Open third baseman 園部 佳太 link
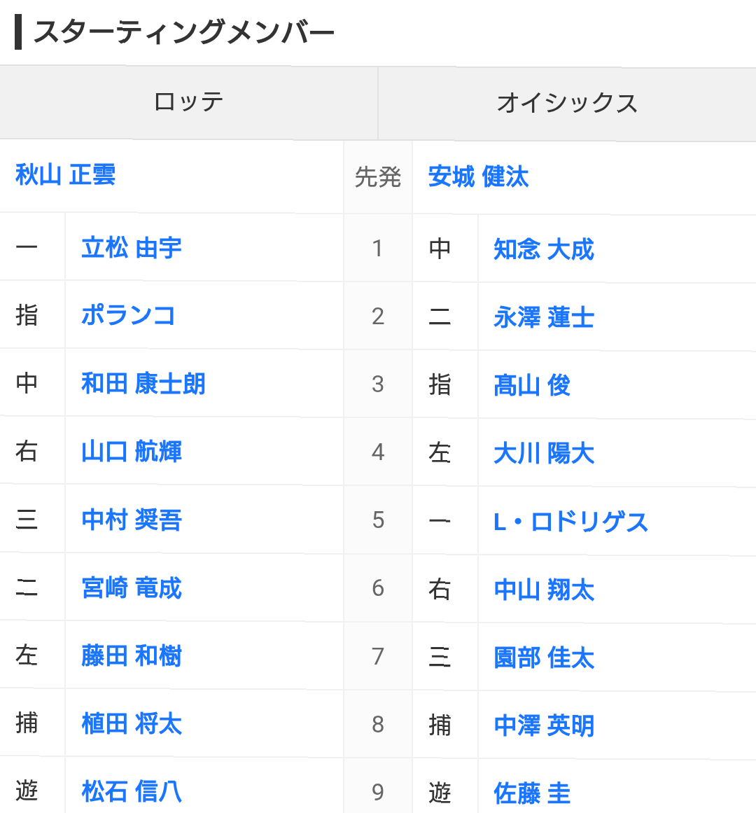 point(544,658)
